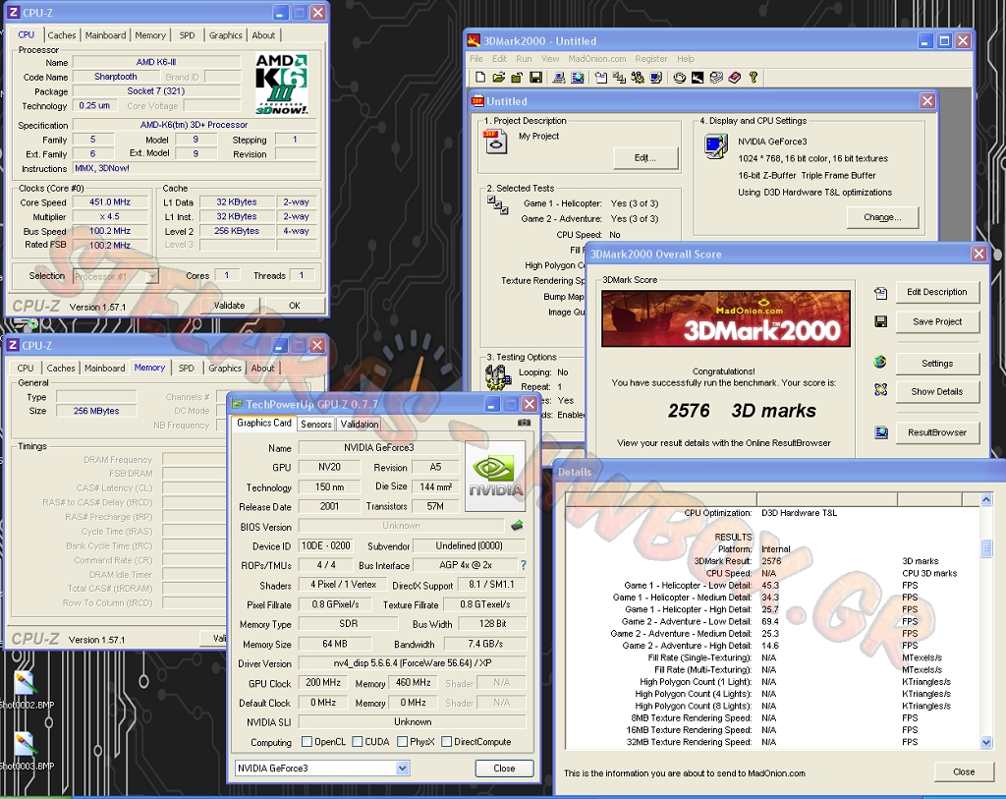Screen dimensions: 1006x799
Task: Click the Display Settings monitor icon in 3DMark2000 toolbar
Action: (655, 78)
